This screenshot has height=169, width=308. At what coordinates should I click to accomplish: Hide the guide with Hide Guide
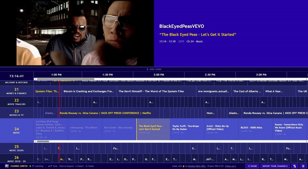coord(154,69)
